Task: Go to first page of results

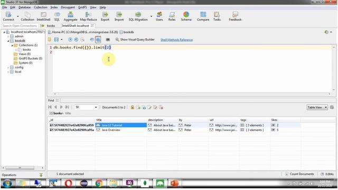Action: (50, 107)
